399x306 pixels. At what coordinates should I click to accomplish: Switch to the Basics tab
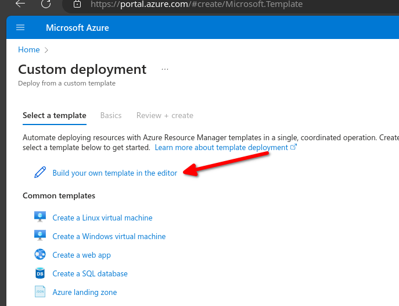pyautogui.click(x=111, y=115)
